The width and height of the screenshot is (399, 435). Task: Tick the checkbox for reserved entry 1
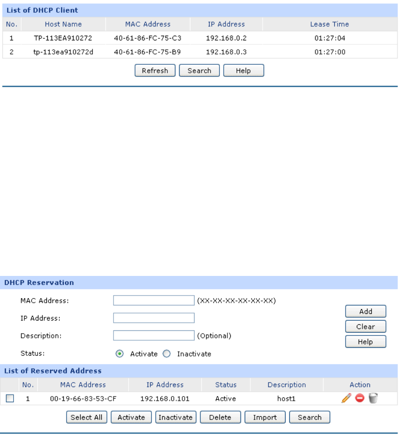pyautogui.click(x=10, y=398)
